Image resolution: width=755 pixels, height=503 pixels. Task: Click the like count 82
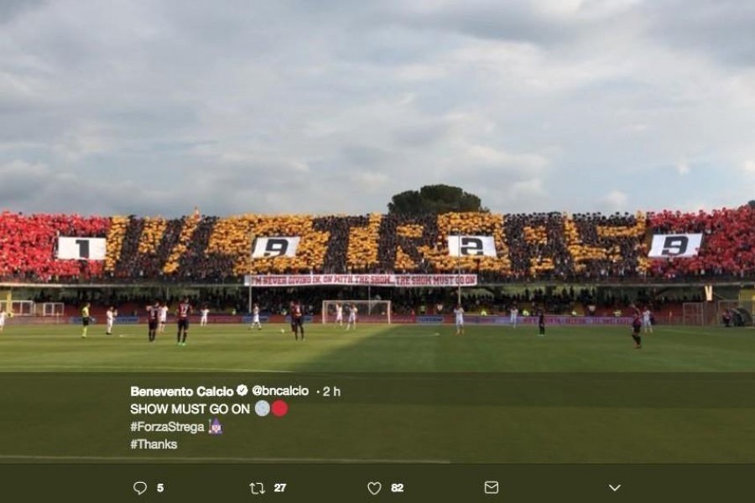click(398, 488)
